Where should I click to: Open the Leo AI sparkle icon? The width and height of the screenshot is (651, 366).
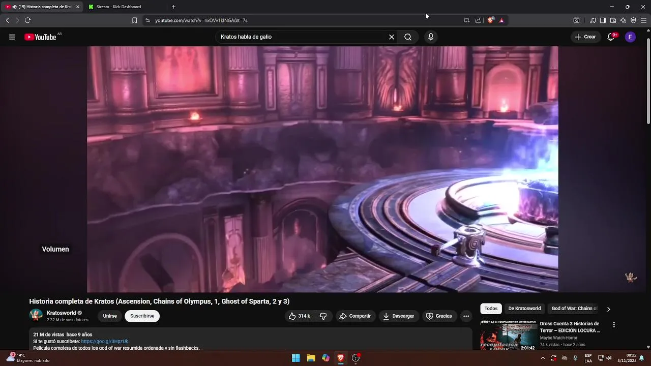click(x=623, y=20)
